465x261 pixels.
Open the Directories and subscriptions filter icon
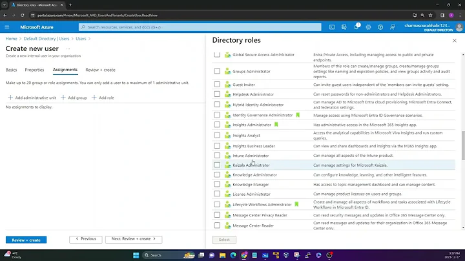pyautogui.click(x=344, y=27)
